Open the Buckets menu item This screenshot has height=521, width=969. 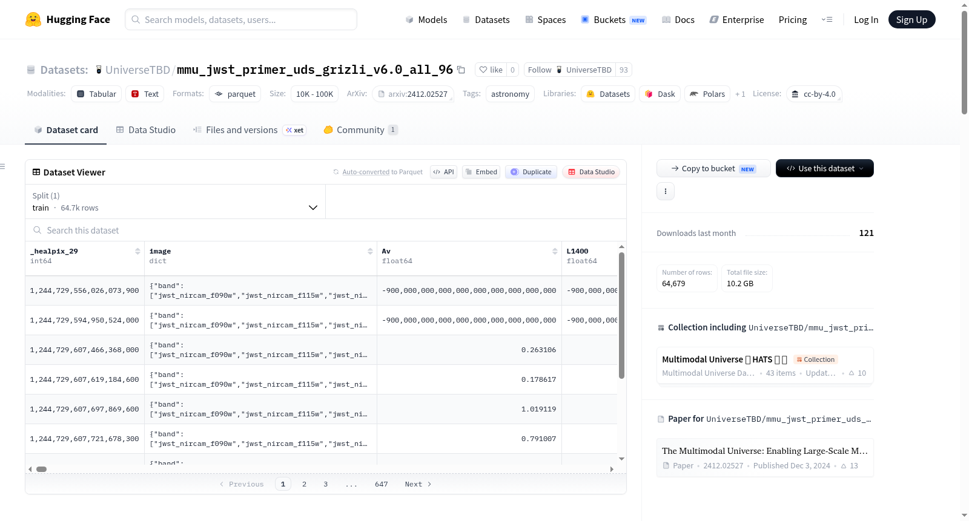(613, 19)
